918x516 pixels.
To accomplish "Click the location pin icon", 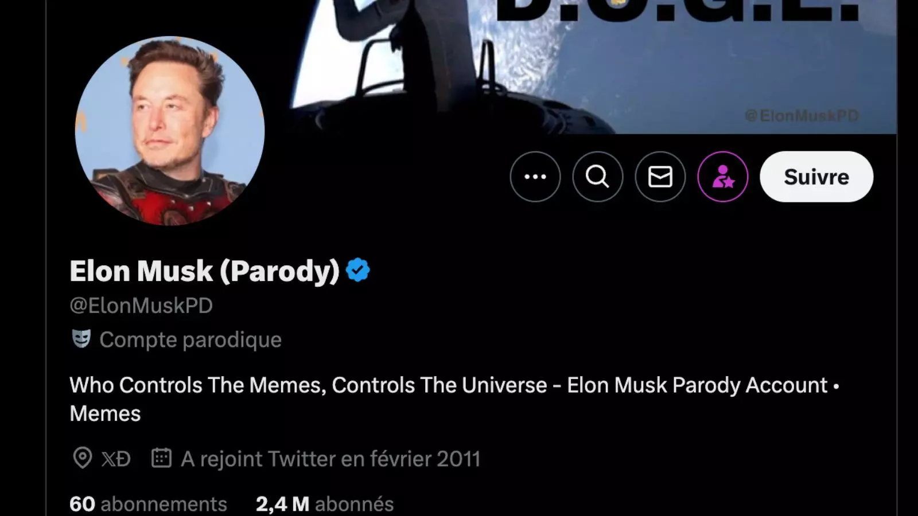I will point(82,458).
